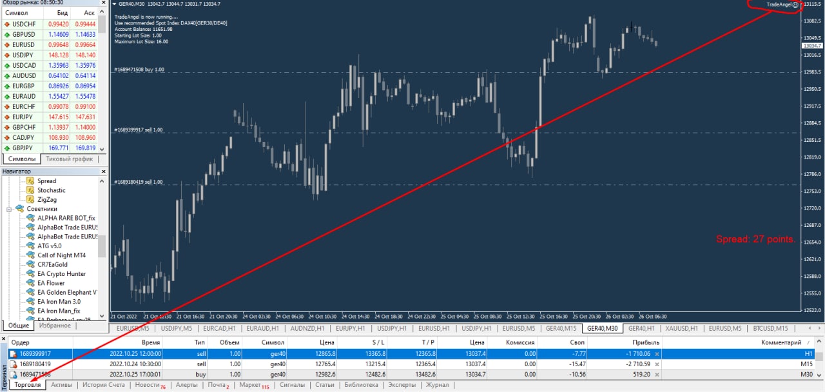Viewport: 825px width, 392px height.
Task: Select AlphaBot Trade EURUSD first entry
Action: coord(67,227)
